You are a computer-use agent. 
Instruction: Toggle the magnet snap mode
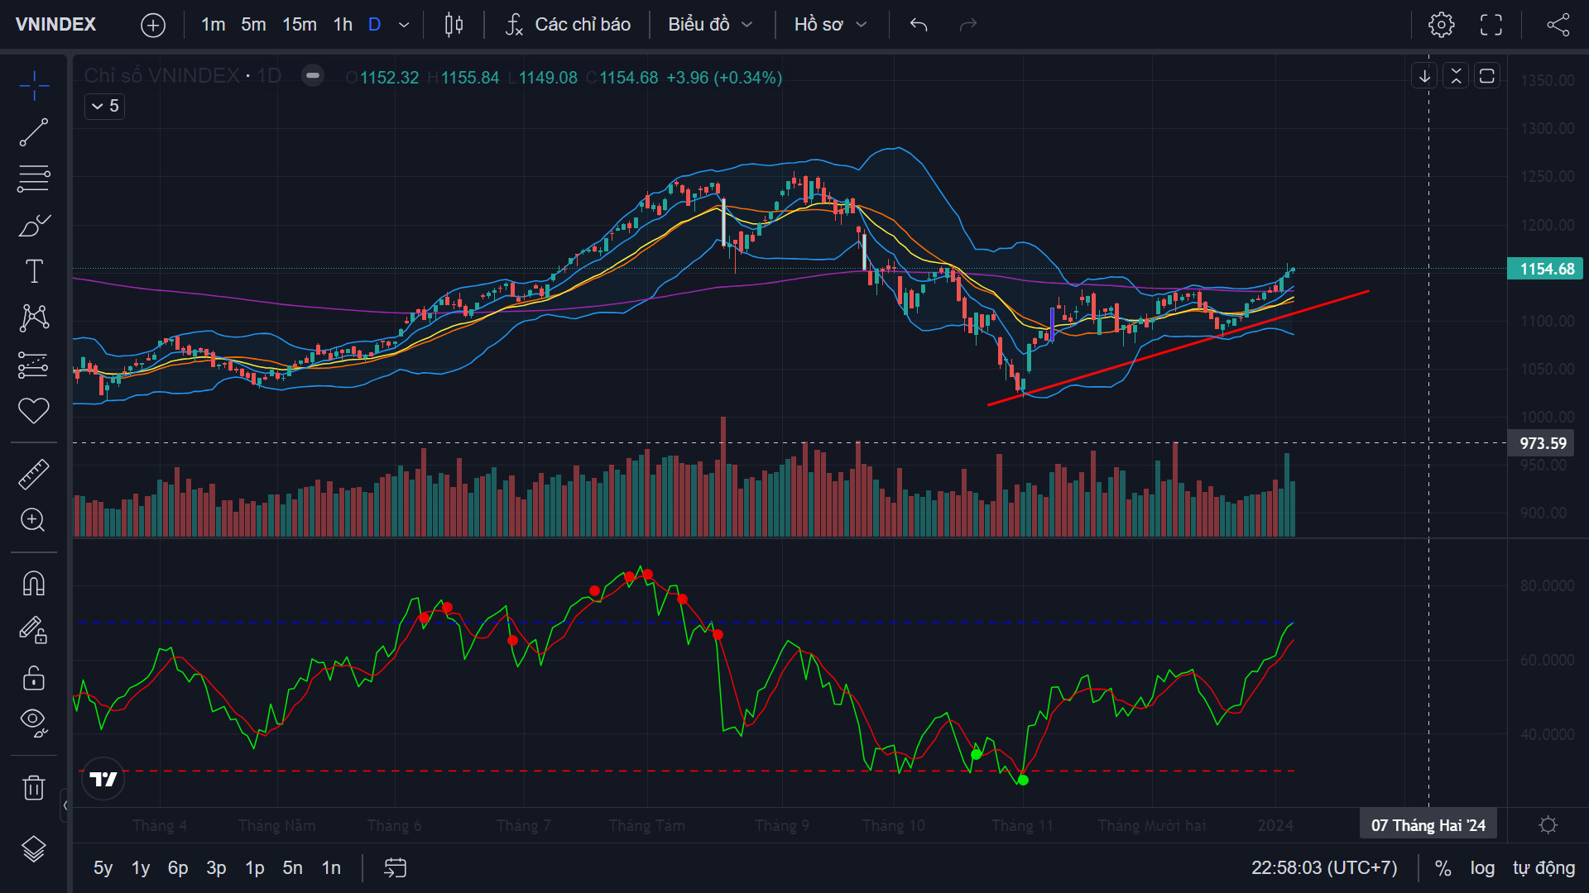[34, 584]
